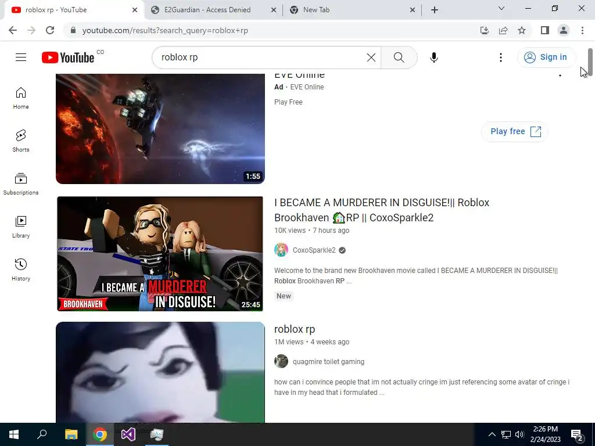595x446 pixels.
Task: Open YouTube settings three-dot menu
Action: (x=500, y=57)
